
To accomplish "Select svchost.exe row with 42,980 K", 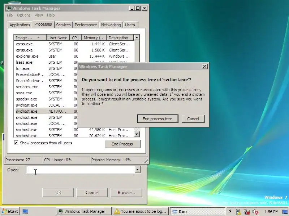I will pyautogui.click(x=74, y=130).
